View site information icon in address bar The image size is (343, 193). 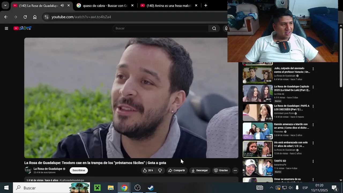pos(46,17)
